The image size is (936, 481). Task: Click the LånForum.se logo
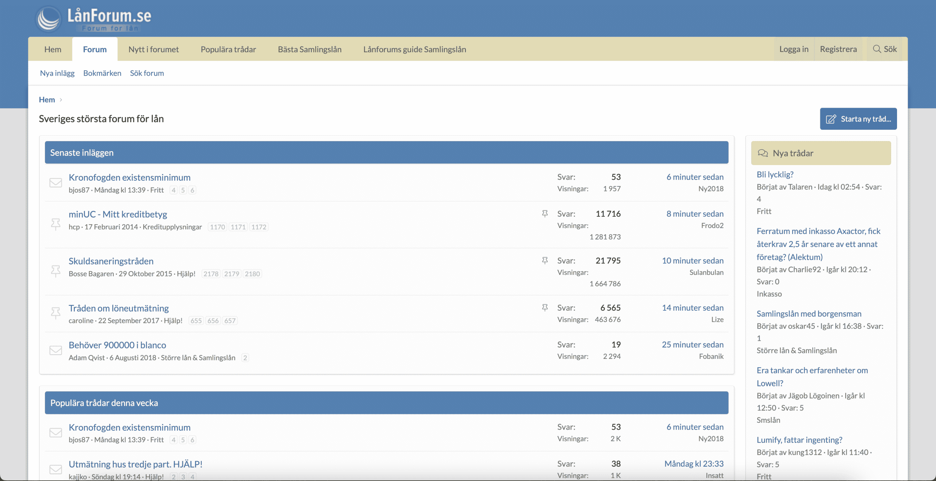[x=93, y=19]
